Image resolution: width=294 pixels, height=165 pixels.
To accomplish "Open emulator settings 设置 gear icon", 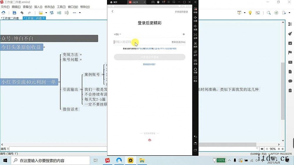I will click(195, 70).
